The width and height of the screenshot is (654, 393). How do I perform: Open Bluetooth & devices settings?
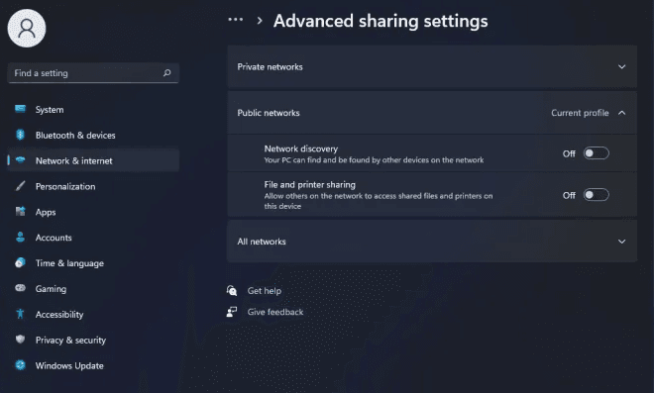point(93,135)
